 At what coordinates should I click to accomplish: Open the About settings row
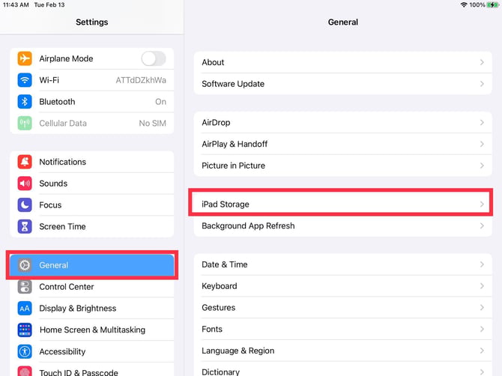[343, 62]
